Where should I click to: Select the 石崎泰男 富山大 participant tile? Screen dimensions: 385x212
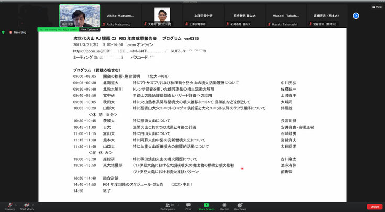[244, 16]
